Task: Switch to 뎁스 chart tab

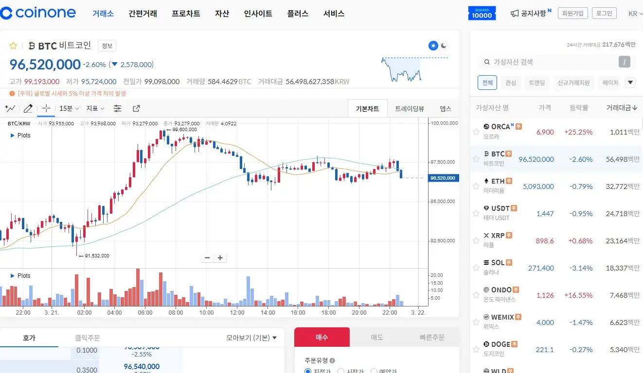Action: (x=446, y=109)
